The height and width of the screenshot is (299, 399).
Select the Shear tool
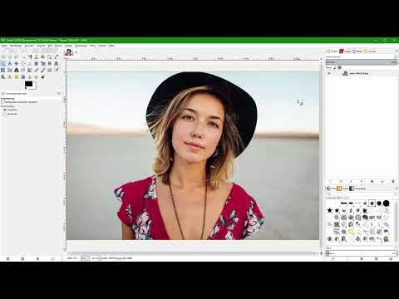pos(50,63)
